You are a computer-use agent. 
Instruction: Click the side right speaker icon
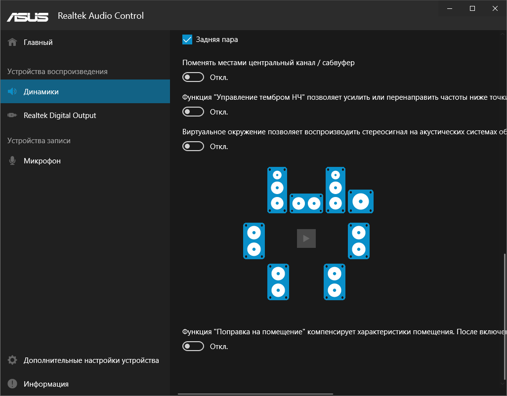359,241
